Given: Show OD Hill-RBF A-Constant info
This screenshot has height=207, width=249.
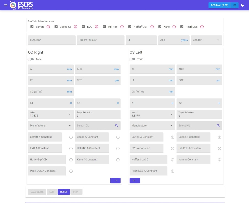Looking at the screenshot, I should coord(118,148).
